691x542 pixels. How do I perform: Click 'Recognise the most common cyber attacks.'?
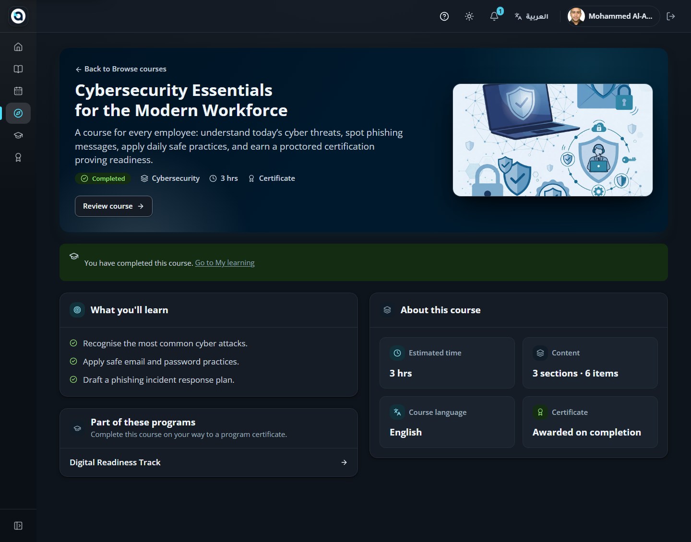click(166, 343)
